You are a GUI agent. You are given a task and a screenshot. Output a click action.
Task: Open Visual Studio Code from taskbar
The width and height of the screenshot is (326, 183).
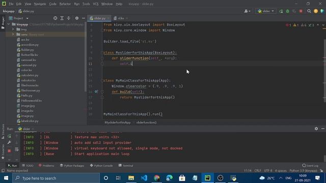pyautogui.click(x=144, y=178)
